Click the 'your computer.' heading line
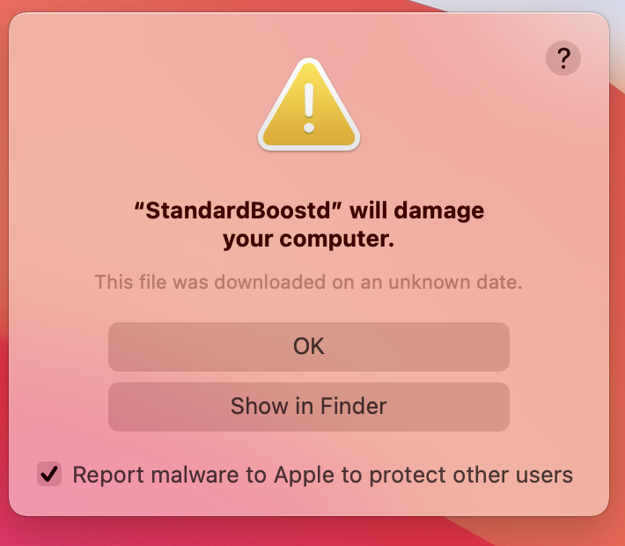Image resolution: width=625 pixels, height=546 pixels. [x=309, y=239]
